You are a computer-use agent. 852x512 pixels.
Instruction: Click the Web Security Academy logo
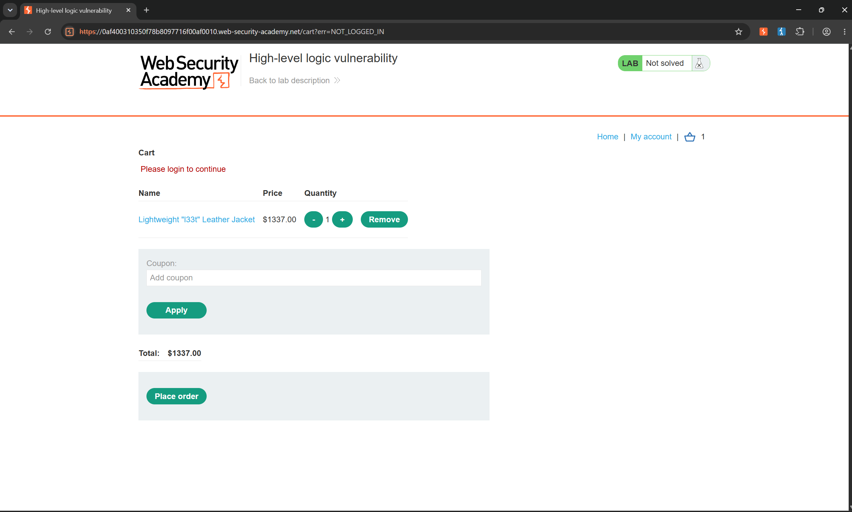[x=189, y=72]
